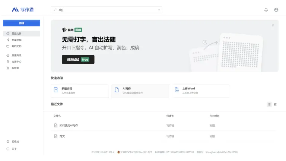Screen dimensions: 286x161
Task: Focus the search input field
Action: pos(107,10)
